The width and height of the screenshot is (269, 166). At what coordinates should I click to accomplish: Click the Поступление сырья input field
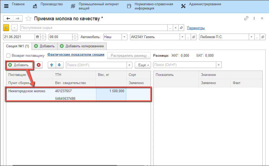[94, 28]
